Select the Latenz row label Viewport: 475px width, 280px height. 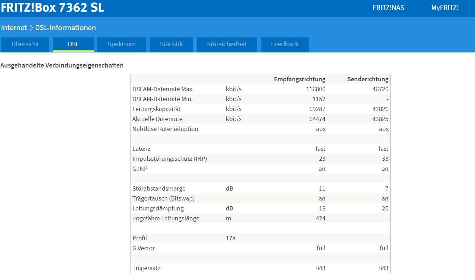pos(141,149)
